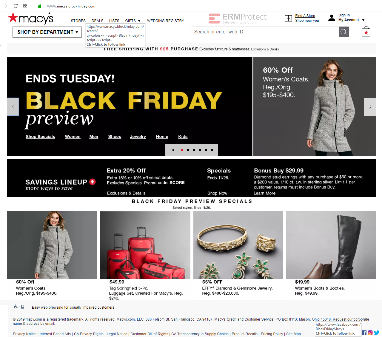The image size is (382, 337).
Task: Click the Search or enter web ID field
Action: click(265, 32)
